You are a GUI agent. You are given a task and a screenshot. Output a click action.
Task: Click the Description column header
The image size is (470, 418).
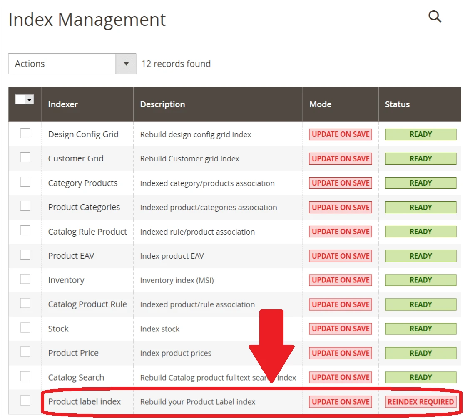pyautogui.click(x=162, y=104)
